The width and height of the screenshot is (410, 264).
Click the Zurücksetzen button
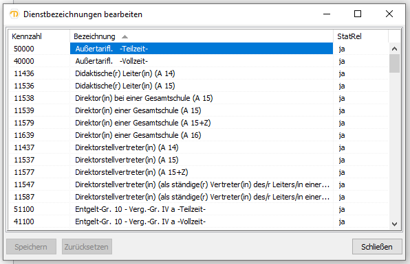pos(87,247)
